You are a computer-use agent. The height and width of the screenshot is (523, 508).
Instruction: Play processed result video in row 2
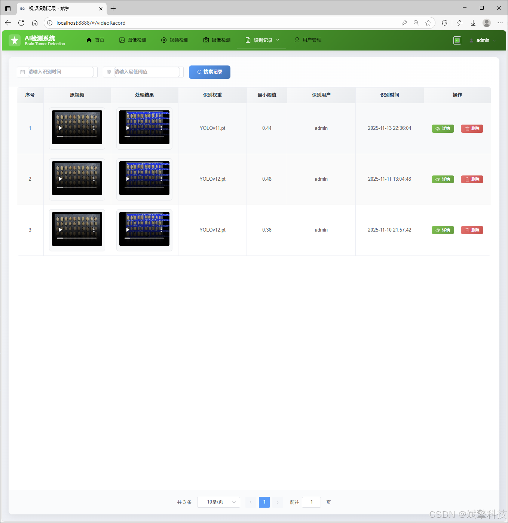[x=128, y=179]
